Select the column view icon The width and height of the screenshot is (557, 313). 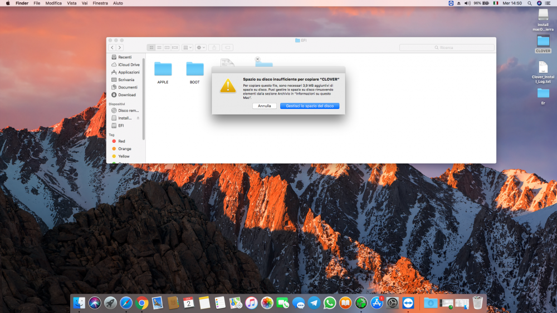tap(167, 47)
